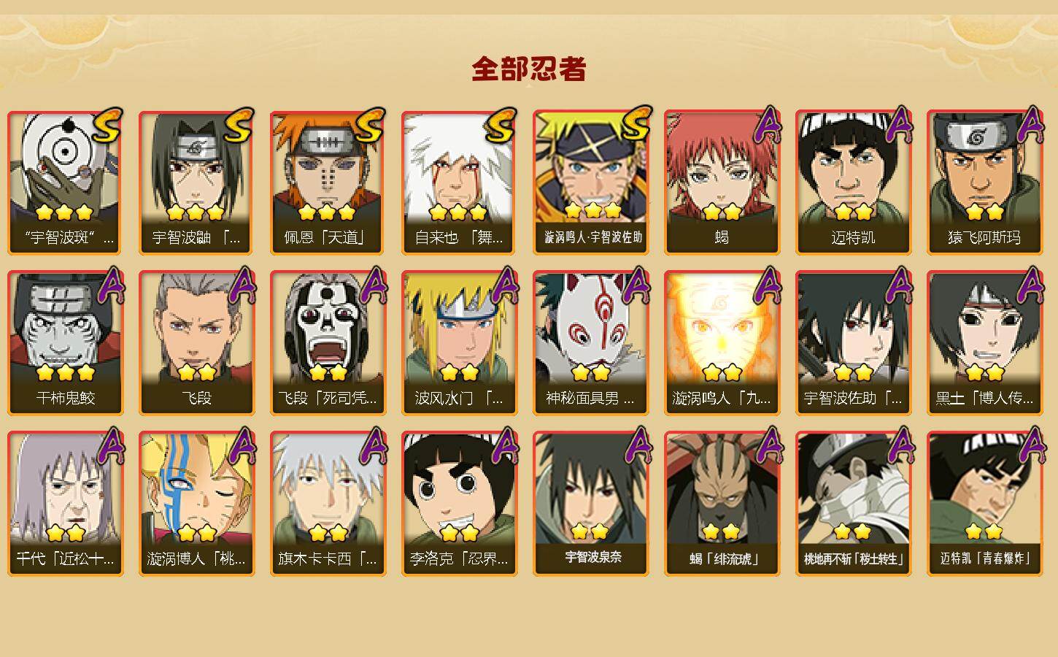Pick the 桃地再不斩「秽土转生」 card
The height and width of the screenshot is (657, 1058).
click(853, 504)
